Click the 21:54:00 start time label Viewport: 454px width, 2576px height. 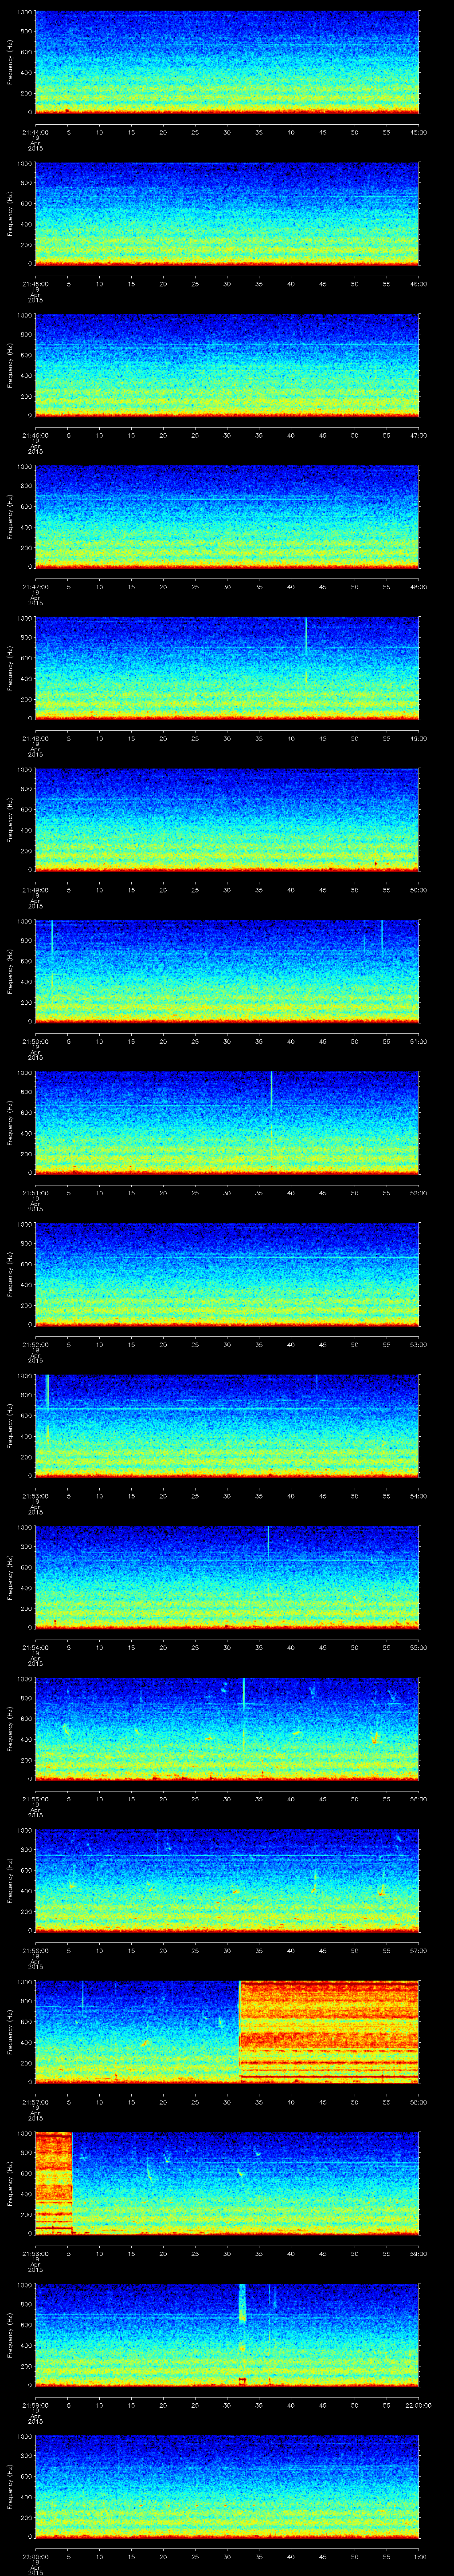pyautogui.click(x=35, y=1647)
